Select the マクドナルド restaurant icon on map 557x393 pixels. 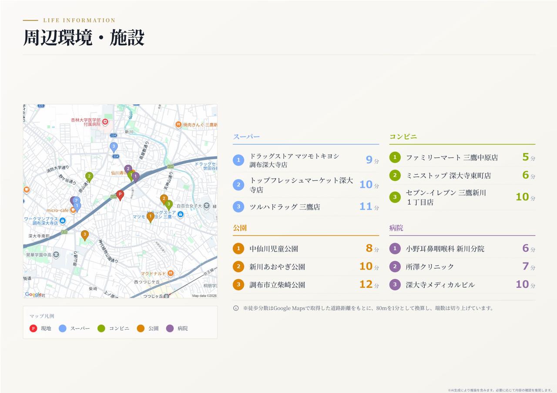click(171, 273)
